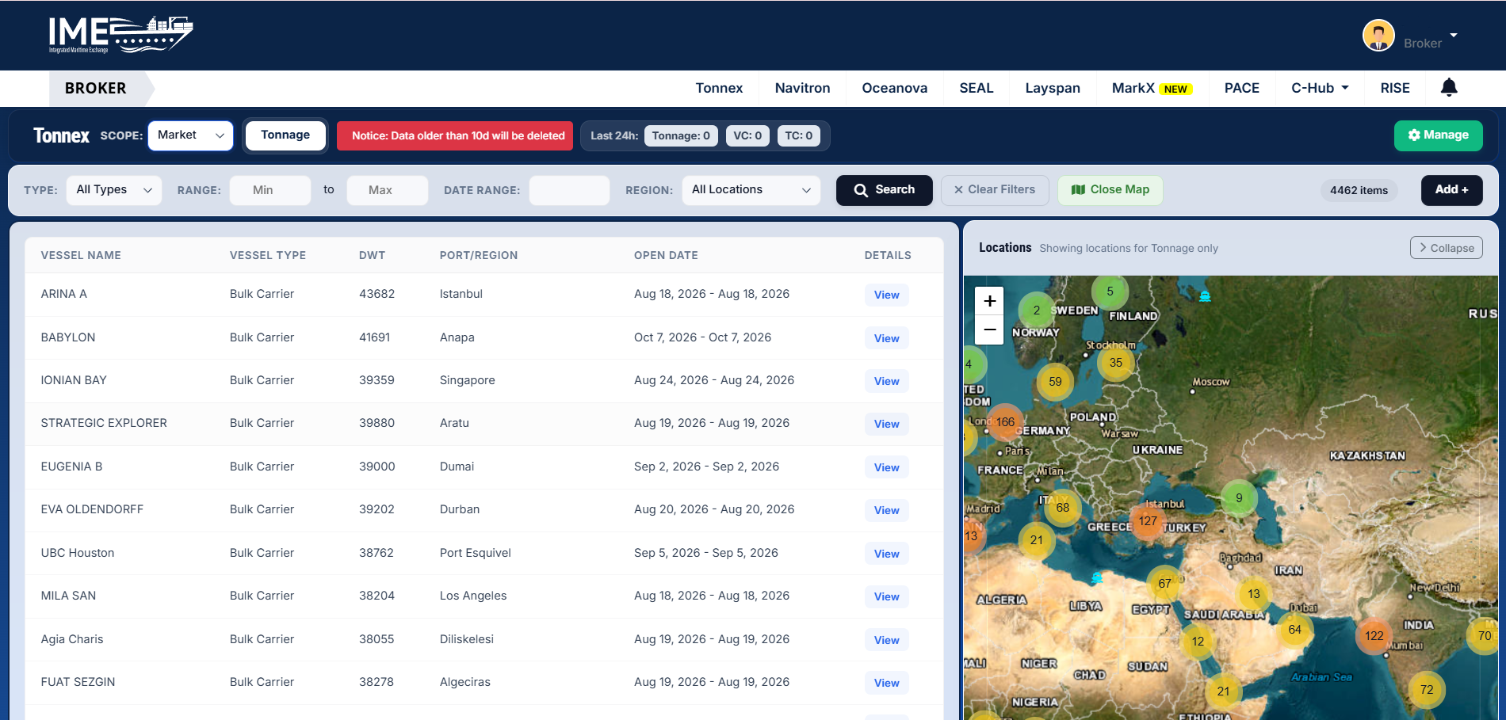Click the 127 cluster marker near Istanbul
Screen dimensions: 1506x720
[x=1148, y=521]
